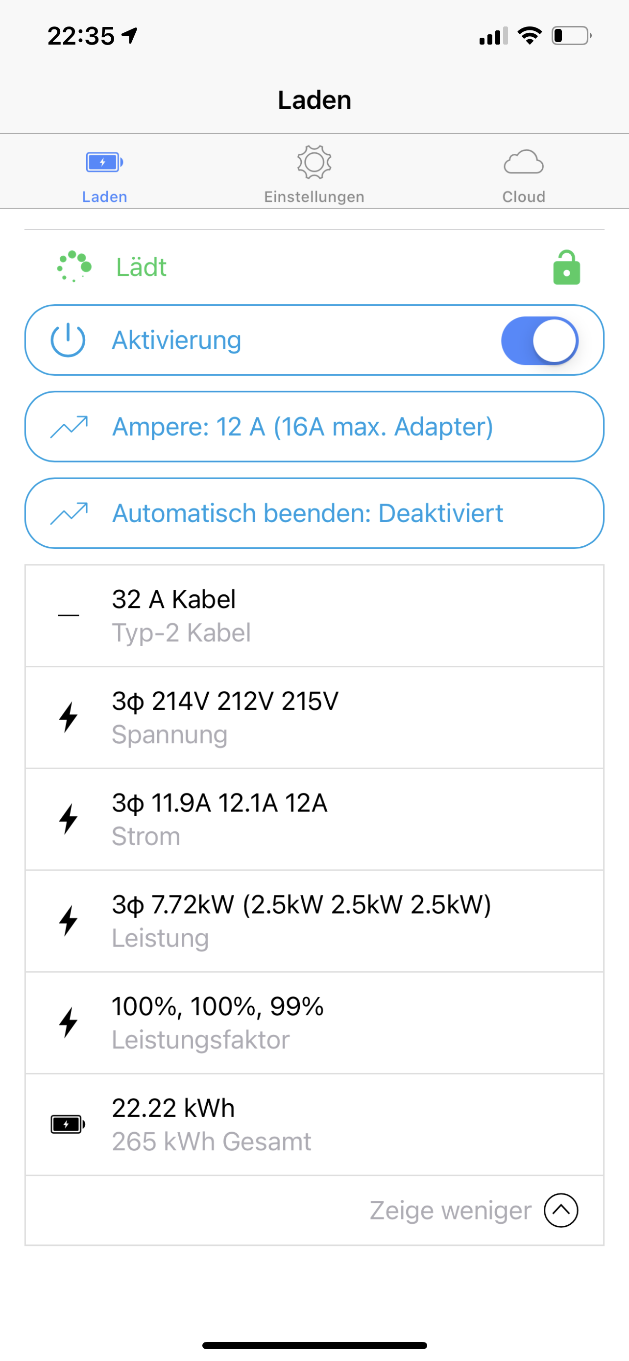Tap the green charging spinner icon

[74, 267]
